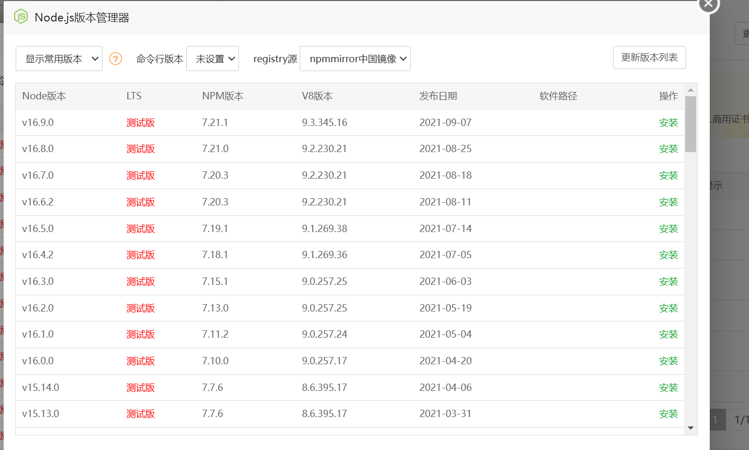
Task: Install Node v16.2.0
Action: tap(668, 308)
